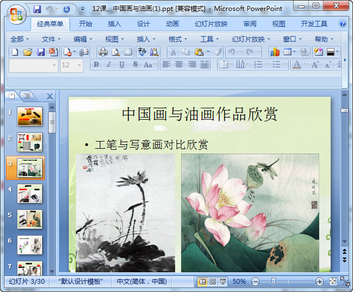The width and height of the screenshot is (353, 292).
Task: Click the Redo icon in quick access toolbar
Action: (x=67, y=9)
